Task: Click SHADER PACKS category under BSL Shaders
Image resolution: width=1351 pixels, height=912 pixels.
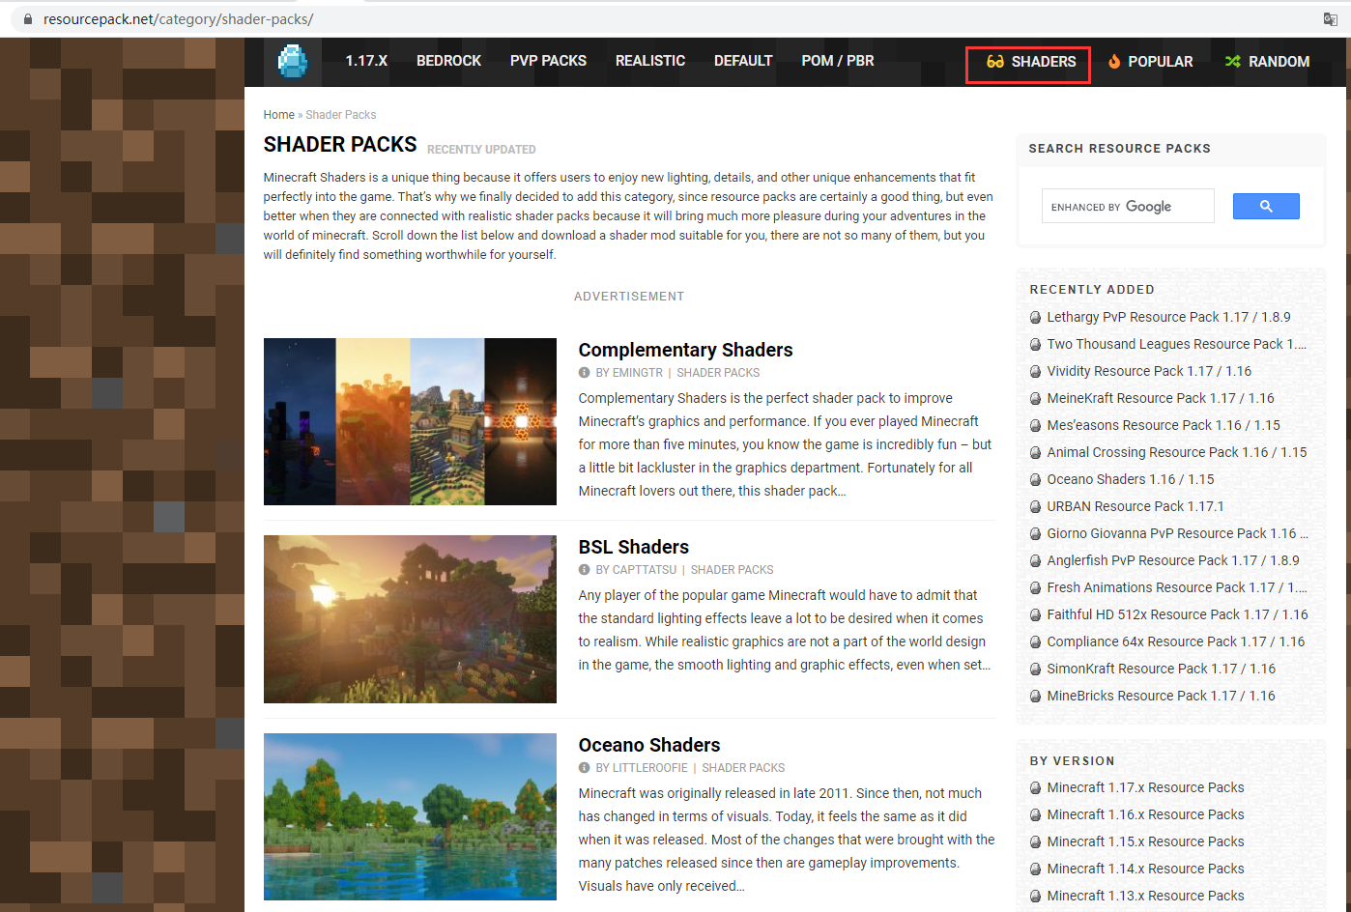Action: (x=732, y=570)
